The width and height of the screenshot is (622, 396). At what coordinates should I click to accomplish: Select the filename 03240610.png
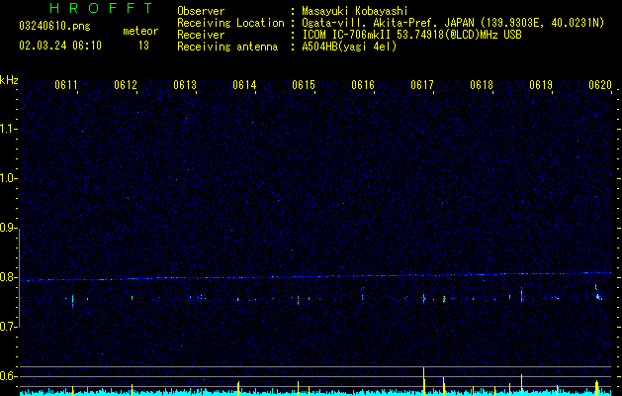coord(54,26)
